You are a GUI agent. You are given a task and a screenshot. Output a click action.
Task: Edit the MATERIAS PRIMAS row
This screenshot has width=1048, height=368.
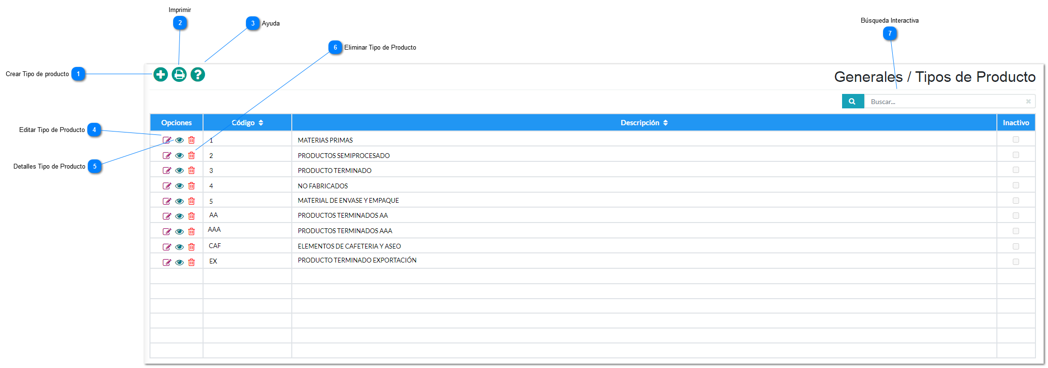coord(167,140)
